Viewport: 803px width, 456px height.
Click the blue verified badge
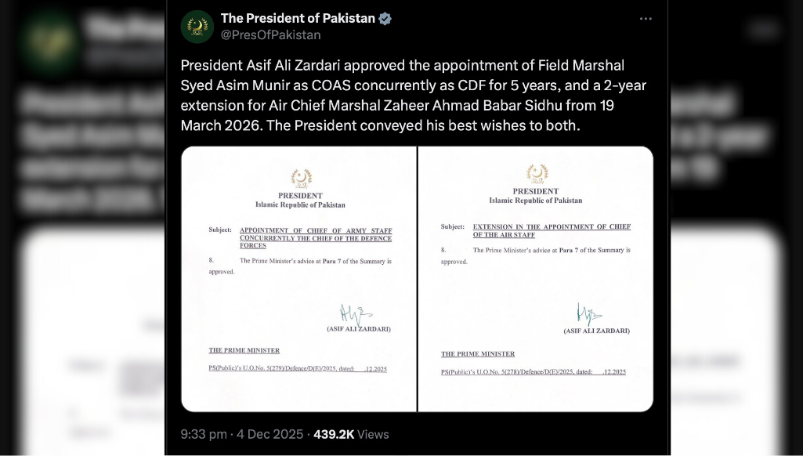[385, 18]
